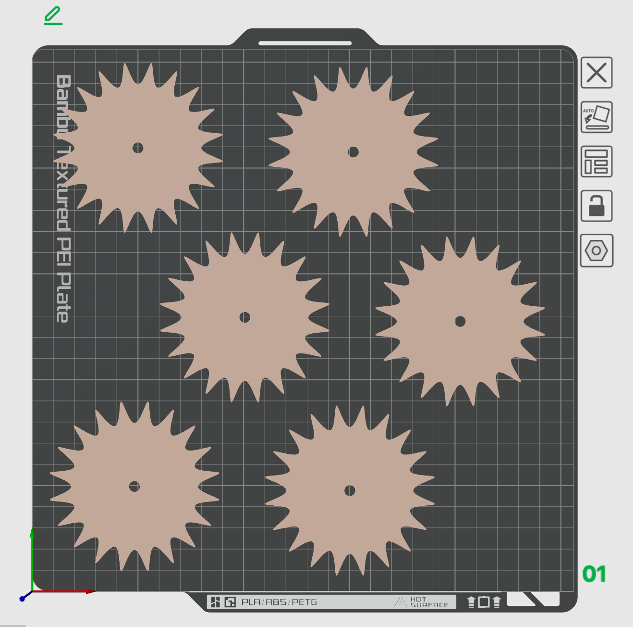Select the top-left gear model
The width and height of the screenshot is (633, 627).
(158, 163)
